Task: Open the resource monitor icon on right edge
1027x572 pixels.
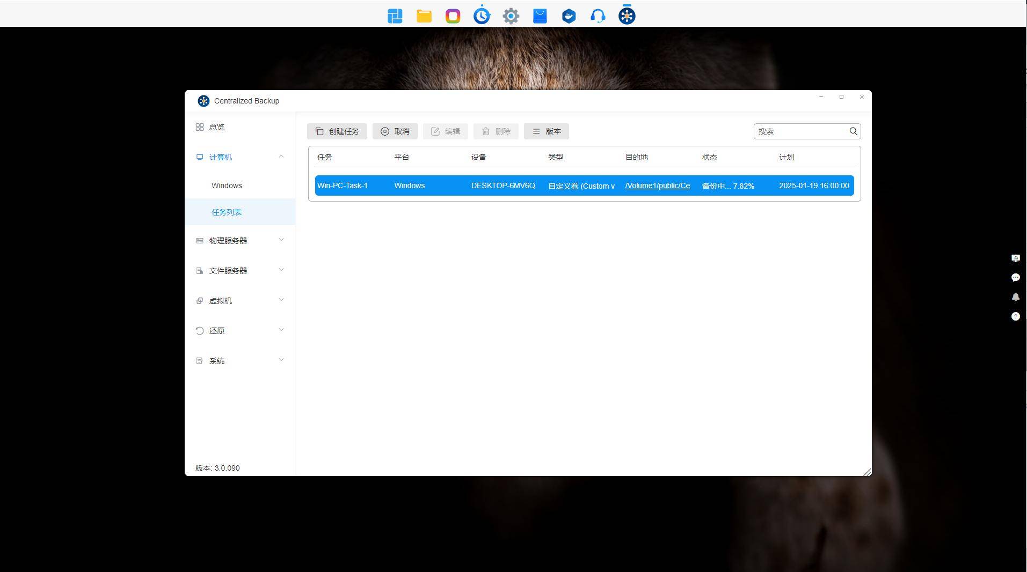Action: click(x=1015, y=258)
